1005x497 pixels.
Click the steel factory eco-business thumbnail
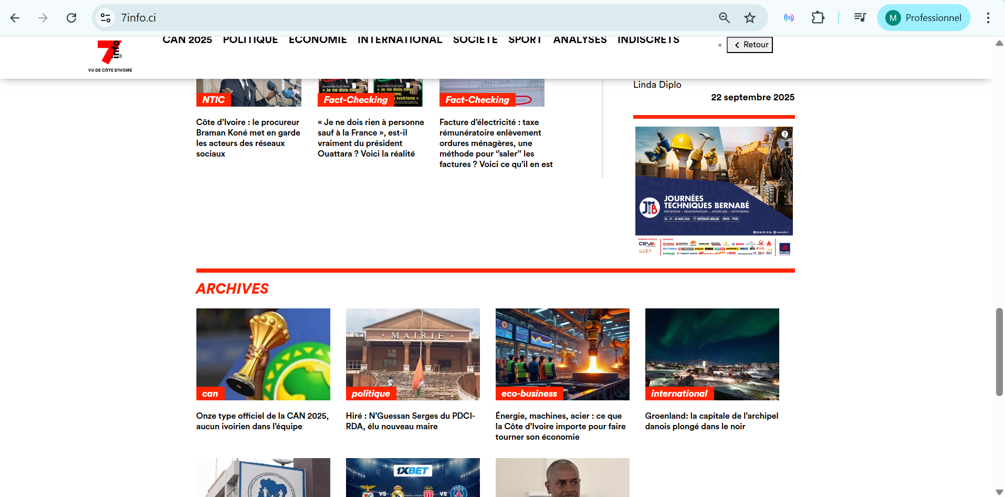(x=562, y=354)
